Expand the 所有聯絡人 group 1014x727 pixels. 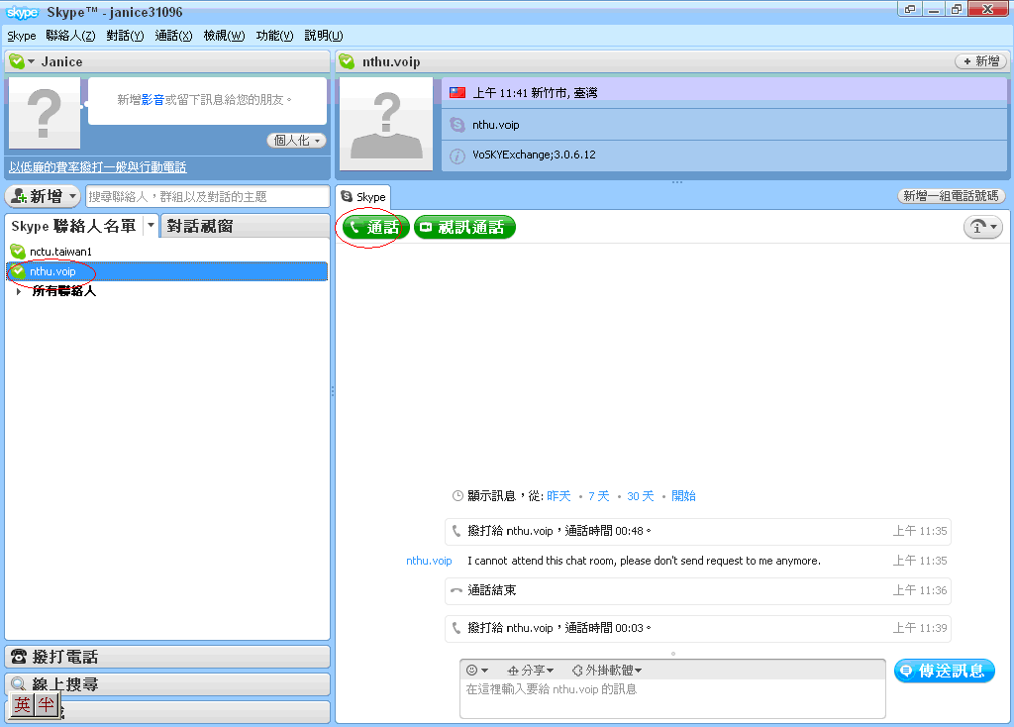pos(19,291)
